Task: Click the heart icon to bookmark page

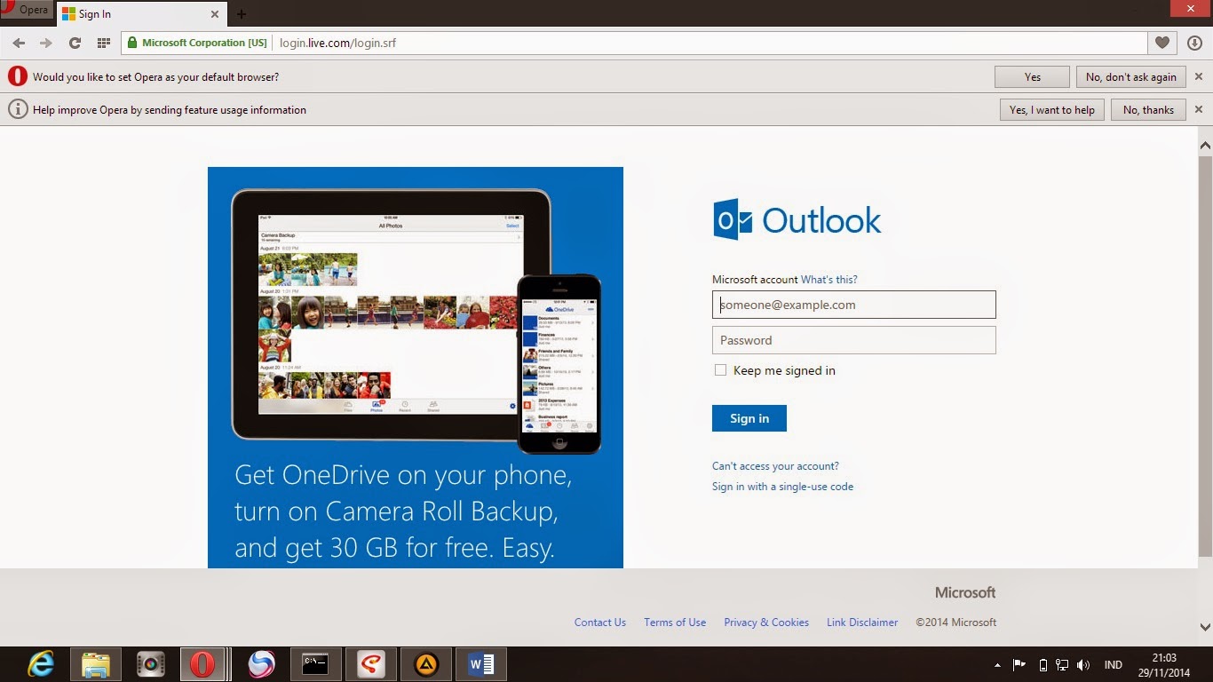Action: (1161, 42)
